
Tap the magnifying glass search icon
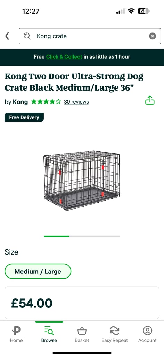27,36
